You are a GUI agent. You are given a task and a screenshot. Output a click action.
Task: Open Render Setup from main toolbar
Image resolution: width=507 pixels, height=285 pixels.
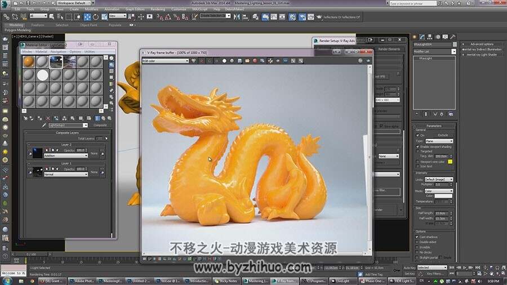[x=303, y=17]
